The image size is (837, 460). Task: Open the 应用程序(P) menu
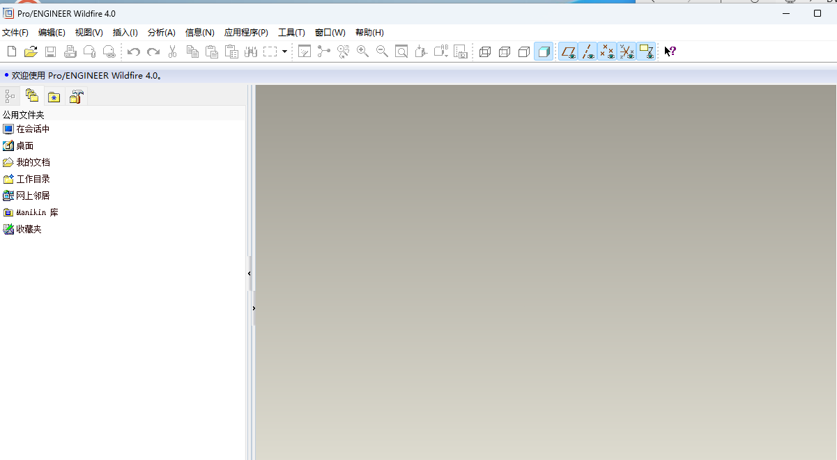click(x=246, y=33)
